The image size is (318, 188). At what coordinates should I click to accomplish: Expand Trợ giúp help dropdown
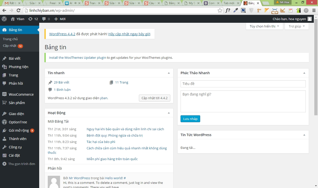[297, 26]
